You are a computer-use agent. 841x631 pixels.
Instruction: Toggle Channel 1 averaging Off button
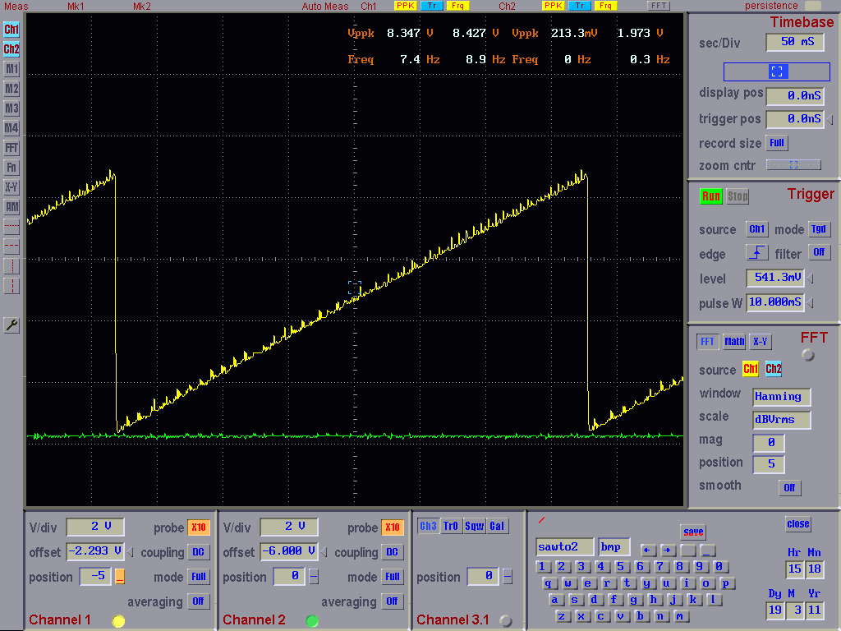(x=199, y=601)
